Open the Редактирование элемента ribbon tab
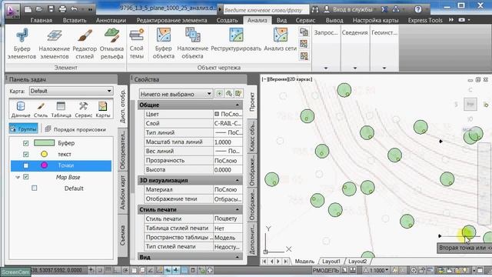This screenshot has height=277, width=492. point(171,20)
